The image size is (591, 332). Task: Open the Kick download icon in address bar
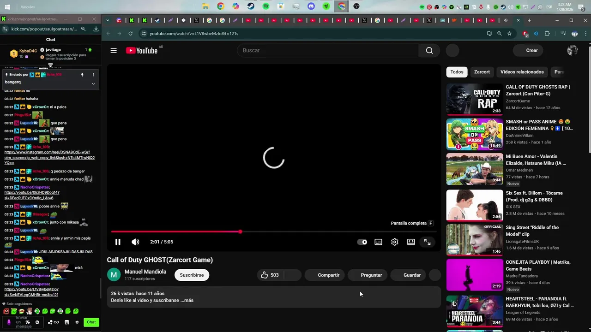click(x=96, y=29)
